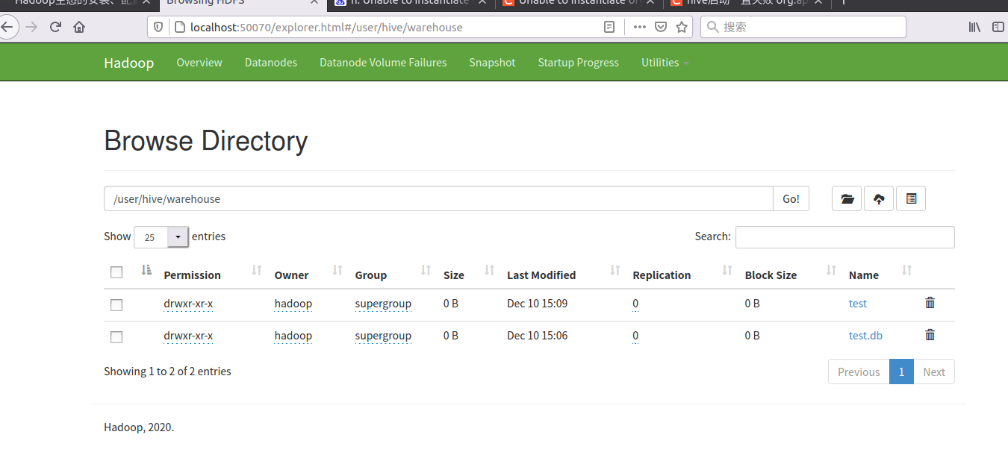The height and width of the screenshot is (470, 1008).
Task: Open the Snapshot page in navbar
Action: click(492, 63)
